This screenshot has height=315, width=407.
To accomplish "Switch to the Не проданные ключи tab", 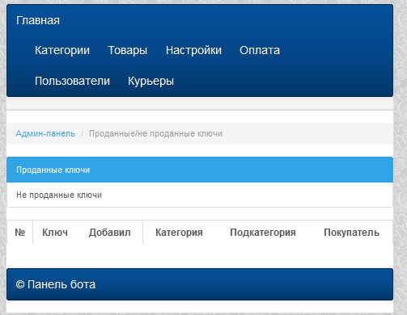I will pos(200,195).
